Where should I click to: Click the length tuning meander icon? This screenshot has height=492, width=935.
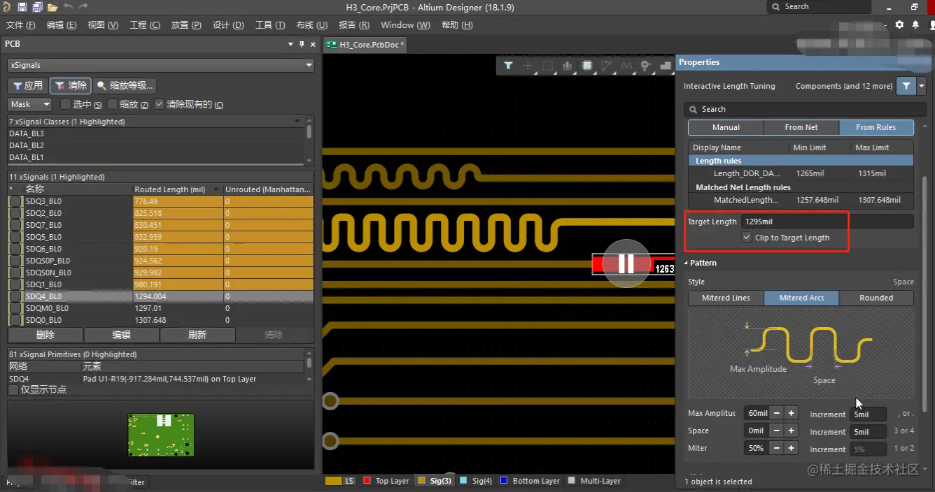click(x=626, y=66)
